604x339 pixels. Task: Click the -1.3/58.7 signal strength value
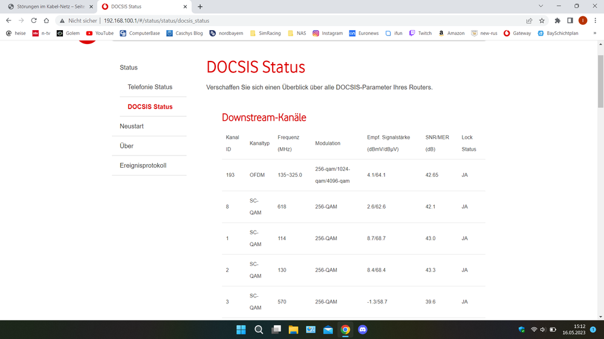[377, 302]
